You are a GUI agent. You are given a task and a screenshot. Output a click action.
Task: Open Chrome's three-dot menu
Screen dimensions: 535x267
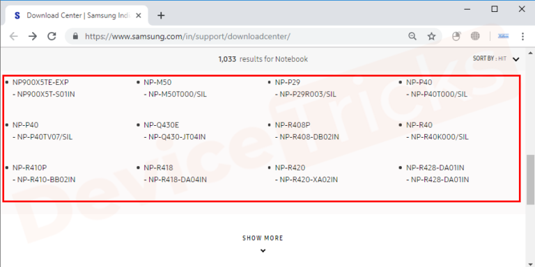click(x=522, y=36)
